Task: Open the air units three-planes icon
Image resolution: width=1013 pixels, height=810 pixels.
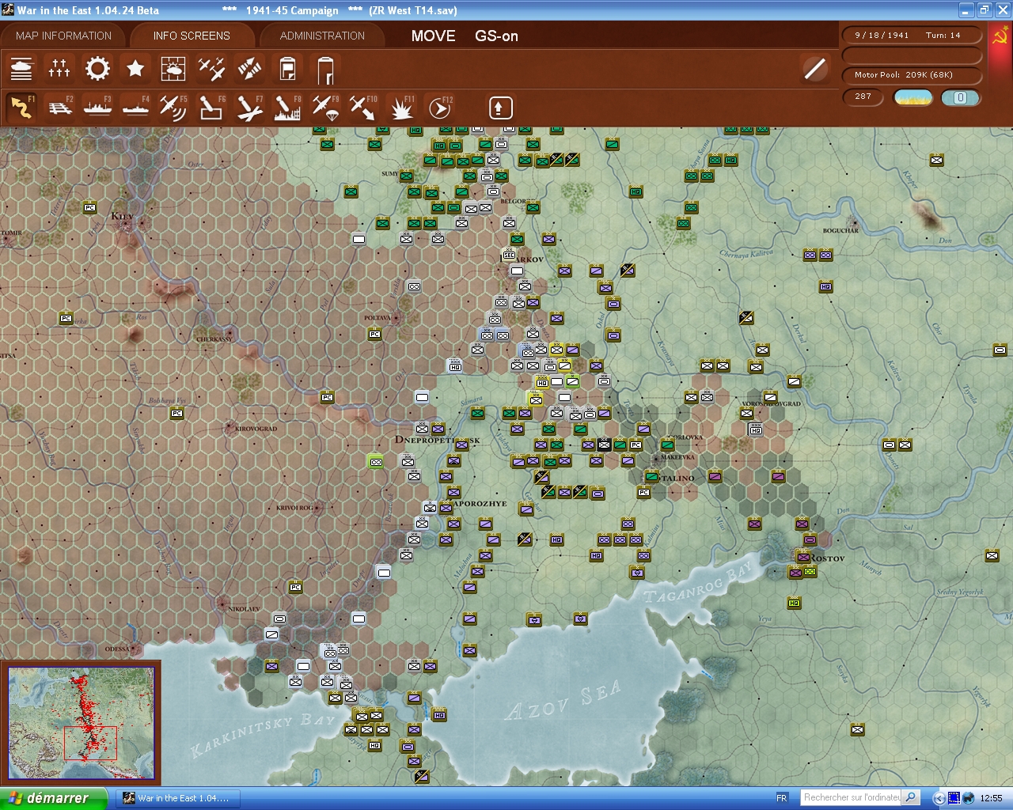Action: click(x=211, y=69)
